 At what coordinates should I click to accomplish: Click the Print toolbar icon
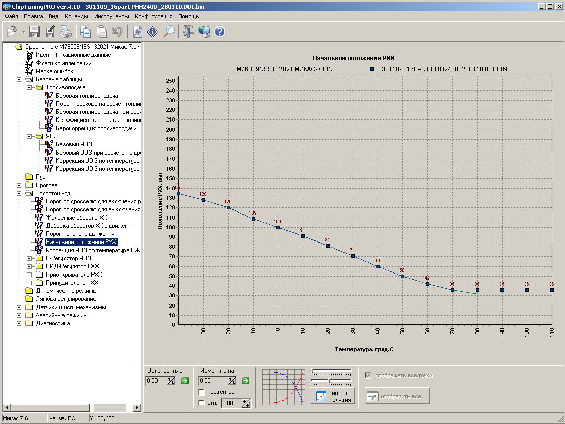(x=66, y=32)
